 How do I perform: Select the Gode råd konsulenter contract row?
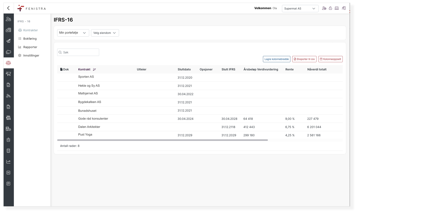click(x=200, y=119)
